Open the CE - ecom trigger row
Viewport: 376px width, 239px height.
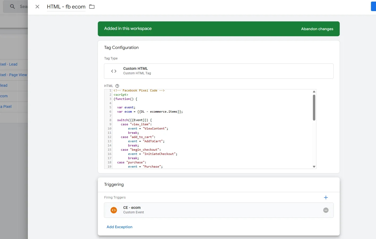click(x=219, y=210)
